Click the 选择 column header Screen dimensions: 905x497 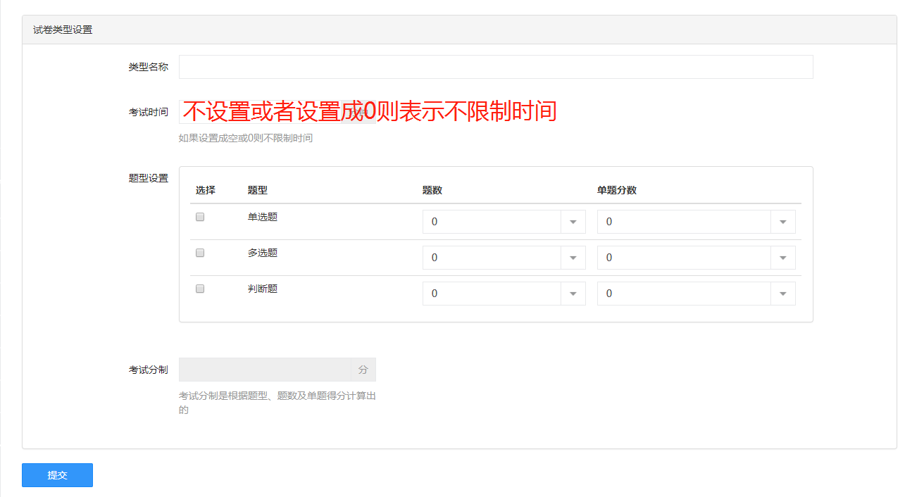click(206, 190)
